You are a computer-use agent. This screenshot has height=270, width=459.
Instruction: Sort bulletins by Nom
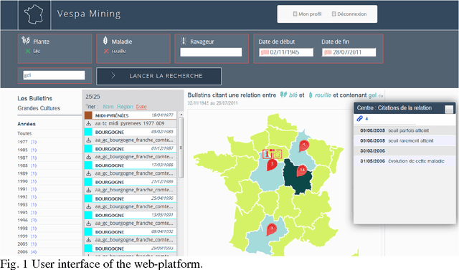pyautogui.click(x=108, y=107)
